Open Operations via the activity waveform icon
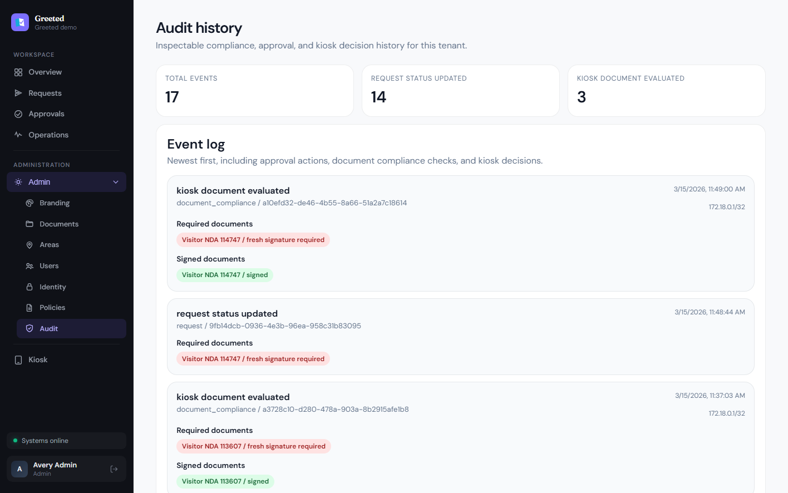This screenshot has height=493, width=788. click(18, 135)
